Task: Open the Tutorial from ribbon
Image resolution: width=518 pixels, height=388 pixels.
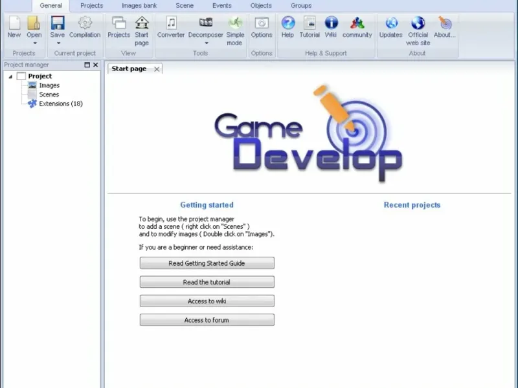Action: [x=310, y=27]
